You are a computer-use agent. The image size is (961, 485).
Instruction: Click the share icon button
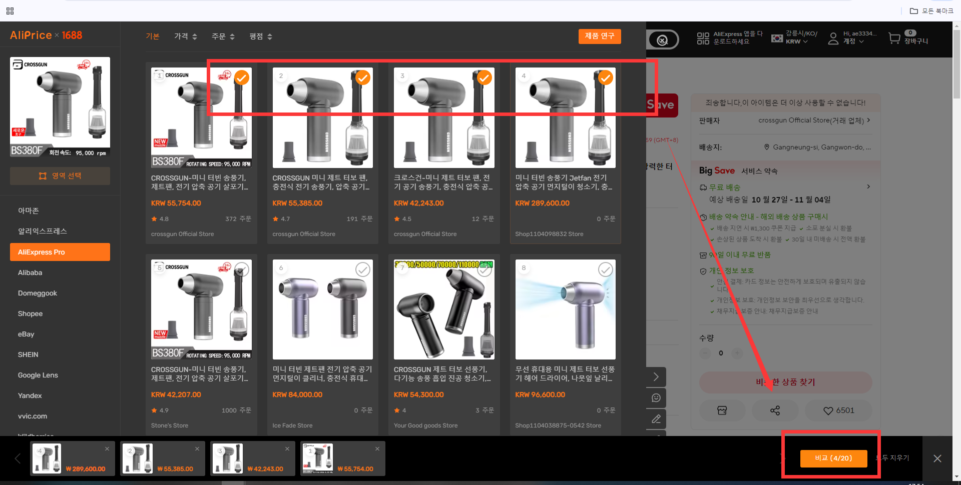775,410
